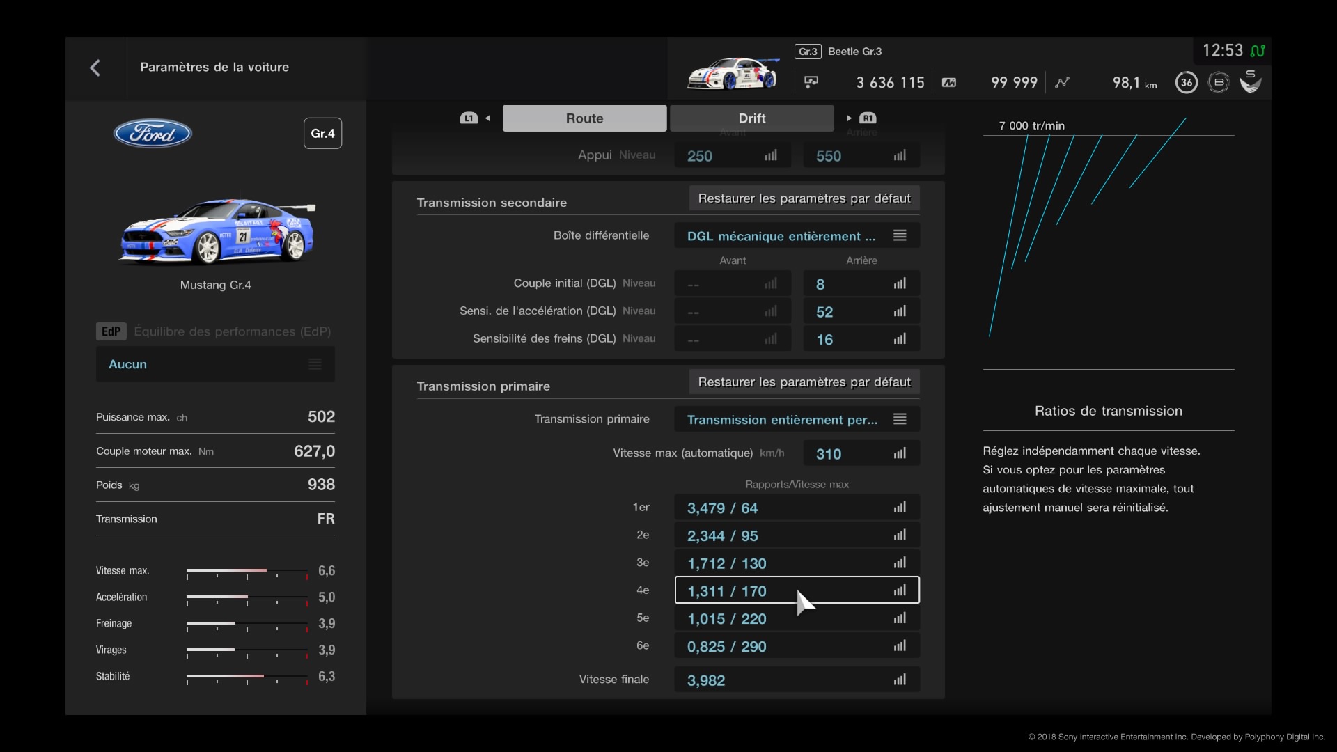Click the mileage points icon near 99 999
Image resolution: width=1337 pixels, height=752 pixels.
tap(949, 82)
